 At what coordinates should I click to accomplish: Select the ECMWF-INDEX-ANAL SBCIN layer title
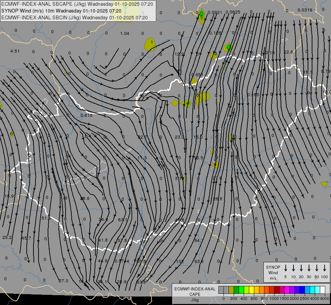click(x=74, y=17)
